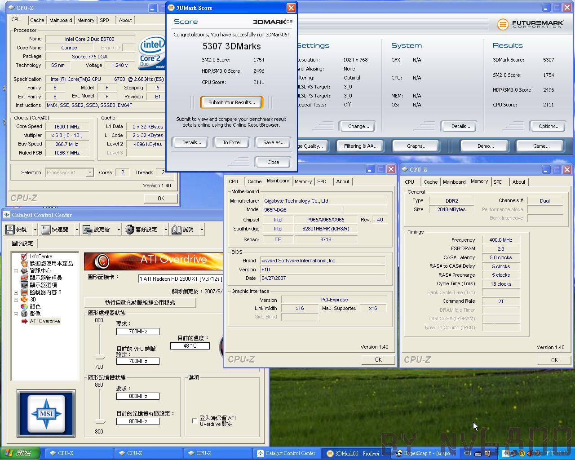The width and height of the screenshot is (575, 460).
Task: Click the 顯示器選項 display options icon
Action: [24, 285]
